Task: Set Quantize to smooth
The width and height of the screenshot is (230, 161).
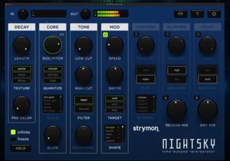Action: [x=53, y=69]
